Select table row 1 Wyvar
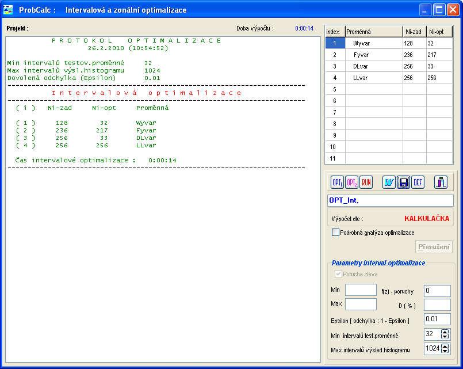 point(389,43)
